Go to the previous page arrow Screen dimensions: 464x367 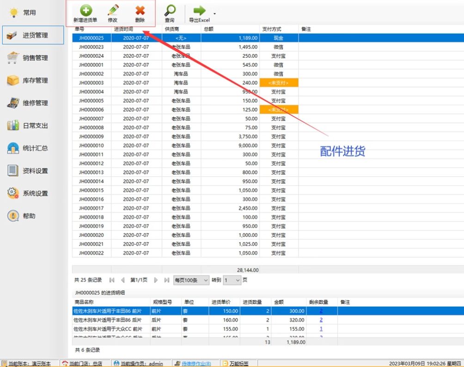[x=123, y=280]
